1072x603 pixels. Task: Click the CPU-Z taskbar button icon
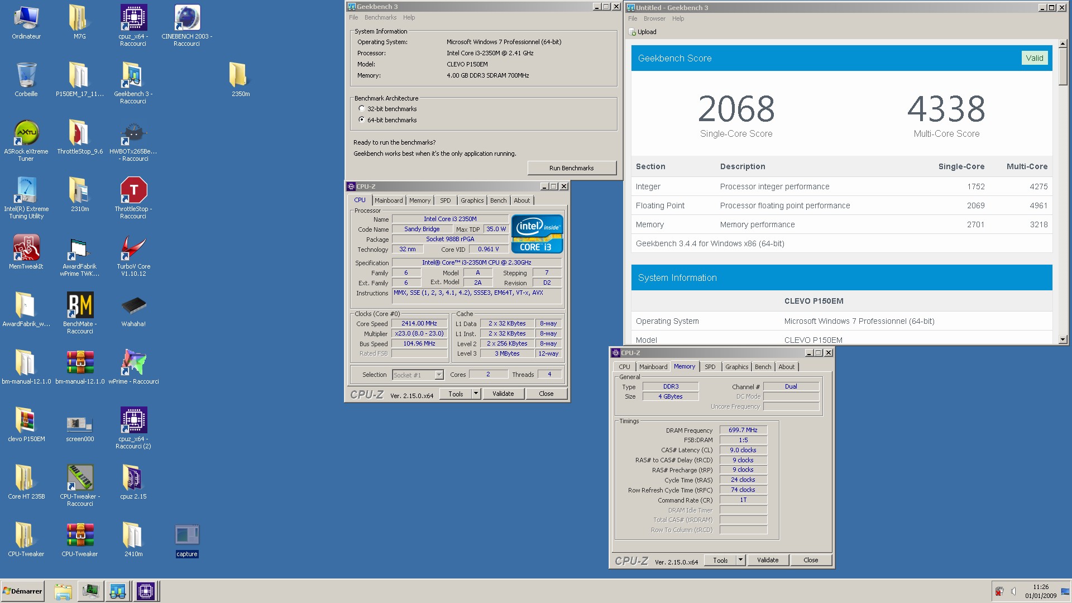[145, 591]
